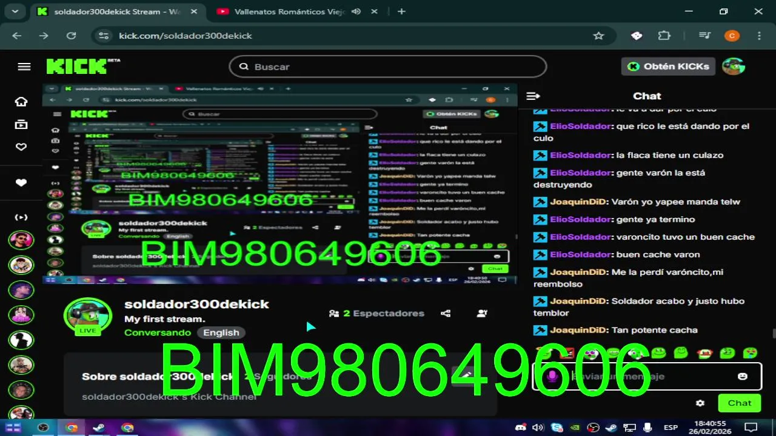The image size is (776, 436).
Task: Open Windows Start button on taskbar
Action: pos(13,428)
